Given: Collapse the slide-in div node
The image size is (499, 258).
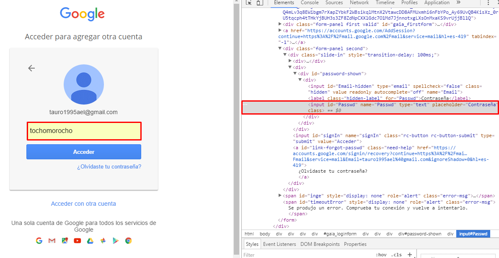Looking at the screenshot, I should (x=285, y=55).
